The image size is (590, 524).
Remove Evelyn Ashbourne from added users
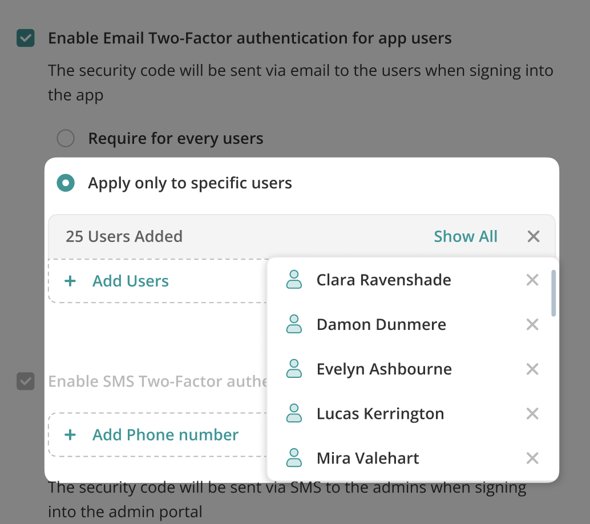tap(532, 369)
